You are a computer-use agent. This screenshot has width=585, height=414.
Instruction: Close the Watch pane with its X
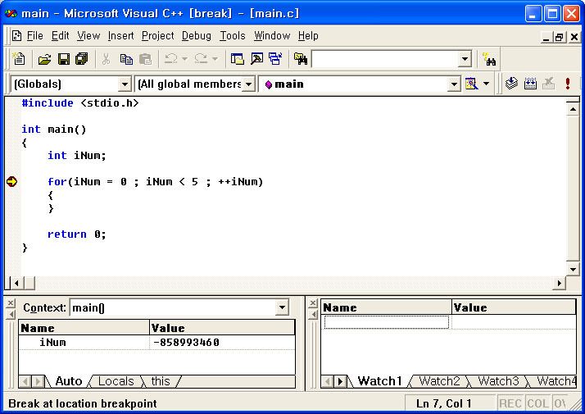click(x=313, y=303)
